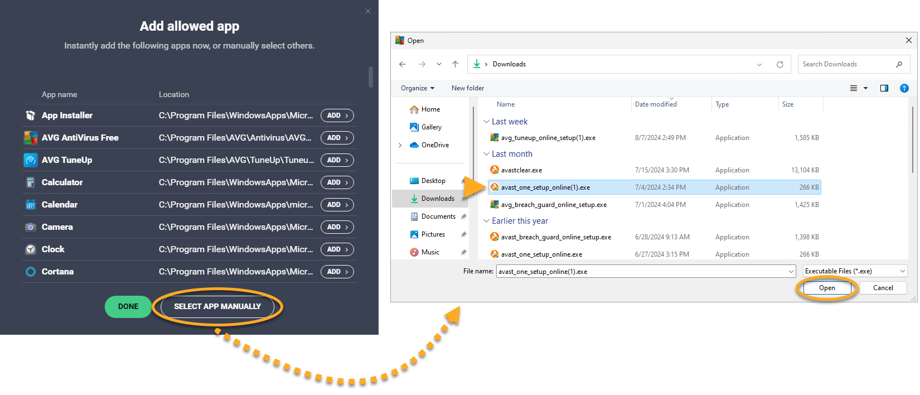920x395 pixels.
Task: Select Documents in the navigation pane
Action: (438, 216)
